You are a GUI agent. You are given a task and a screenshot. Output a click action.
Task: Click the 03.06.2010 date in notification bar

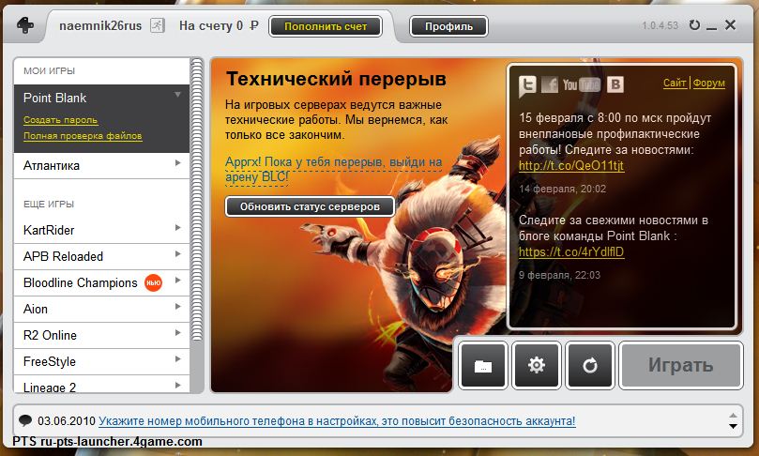point(67,421)
